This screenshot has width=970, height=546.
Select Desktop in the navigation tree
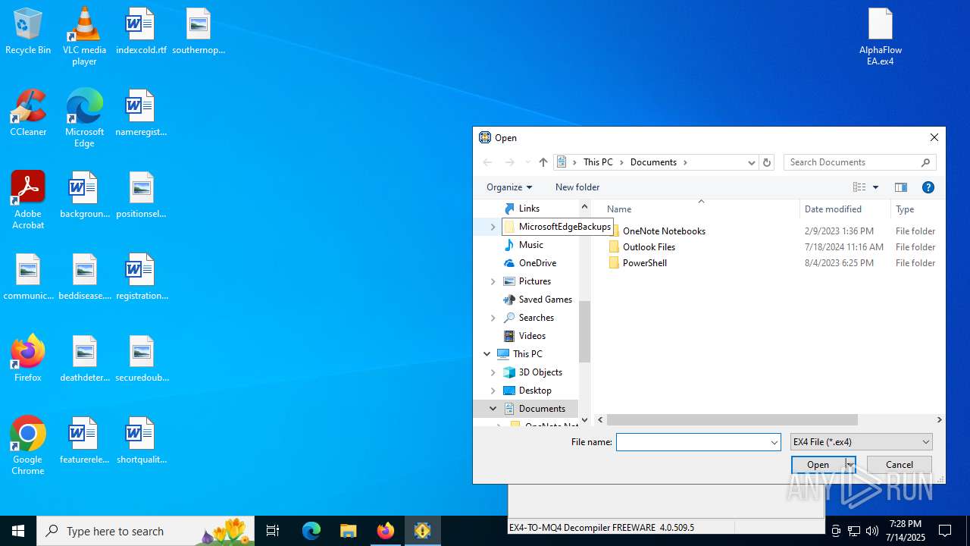(x=535, y=391)
